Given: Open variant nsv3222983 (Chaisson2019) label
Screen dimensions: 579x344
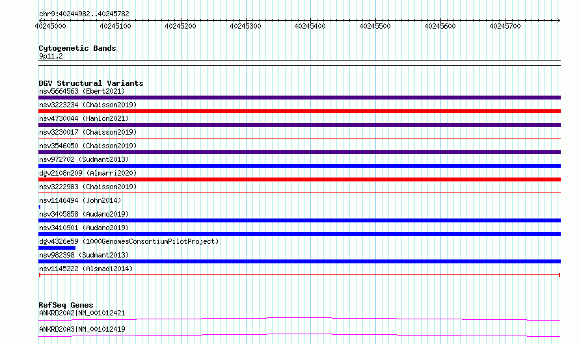Looking at the screenshot, I should click(x=88, y=187).
